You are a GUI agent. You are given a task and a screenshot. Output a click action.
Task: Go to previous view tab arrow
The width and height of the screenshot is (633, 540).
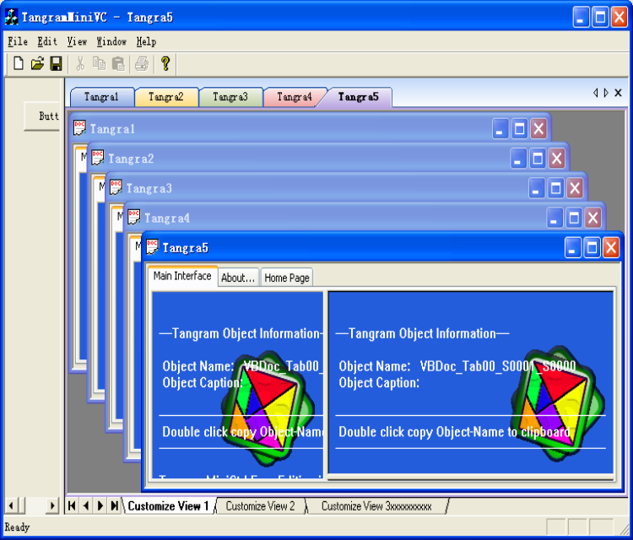[x=86, y=505]
